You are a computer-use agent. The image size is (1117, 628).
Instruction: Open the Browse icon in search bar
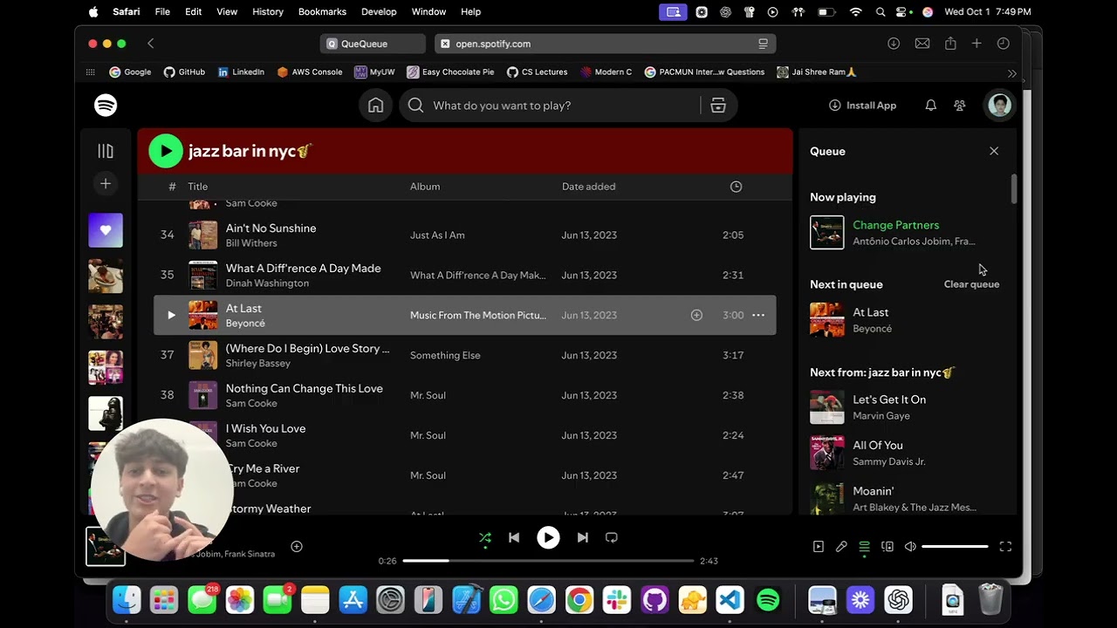718,106
